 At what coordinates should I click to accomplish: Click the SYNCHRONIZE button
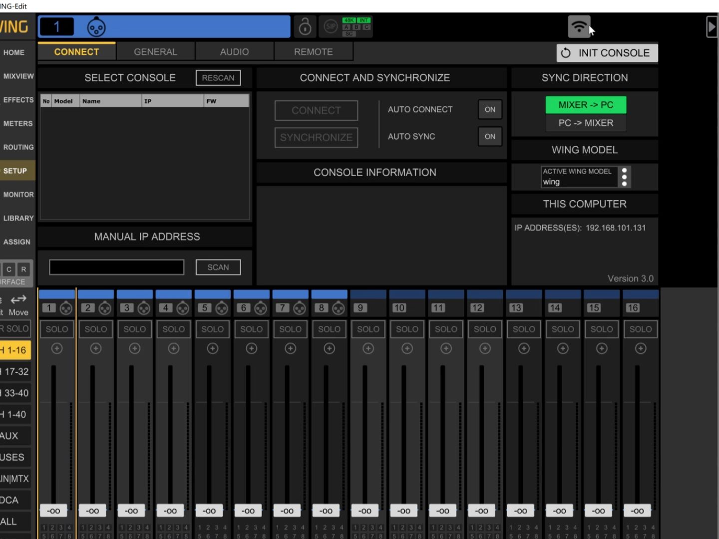pyautogui.click(x=316, y=137)
